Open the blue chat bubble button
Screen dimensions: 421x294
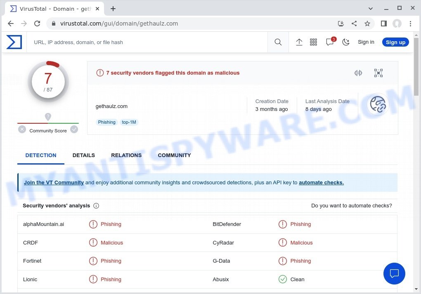pos(394,274)
